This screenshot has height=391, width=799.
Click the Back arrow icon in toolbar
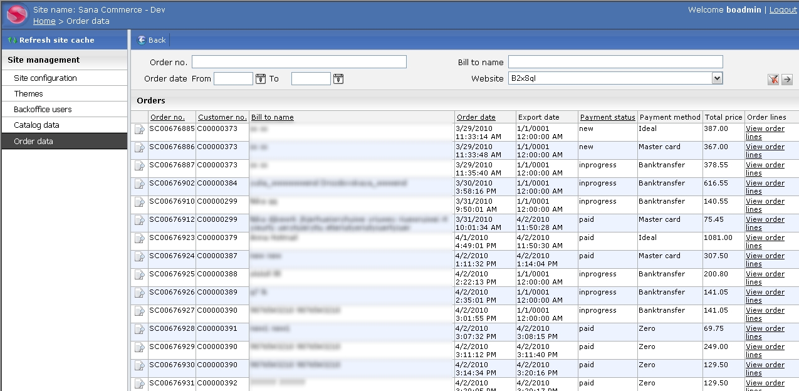click(x=142, y=40)
